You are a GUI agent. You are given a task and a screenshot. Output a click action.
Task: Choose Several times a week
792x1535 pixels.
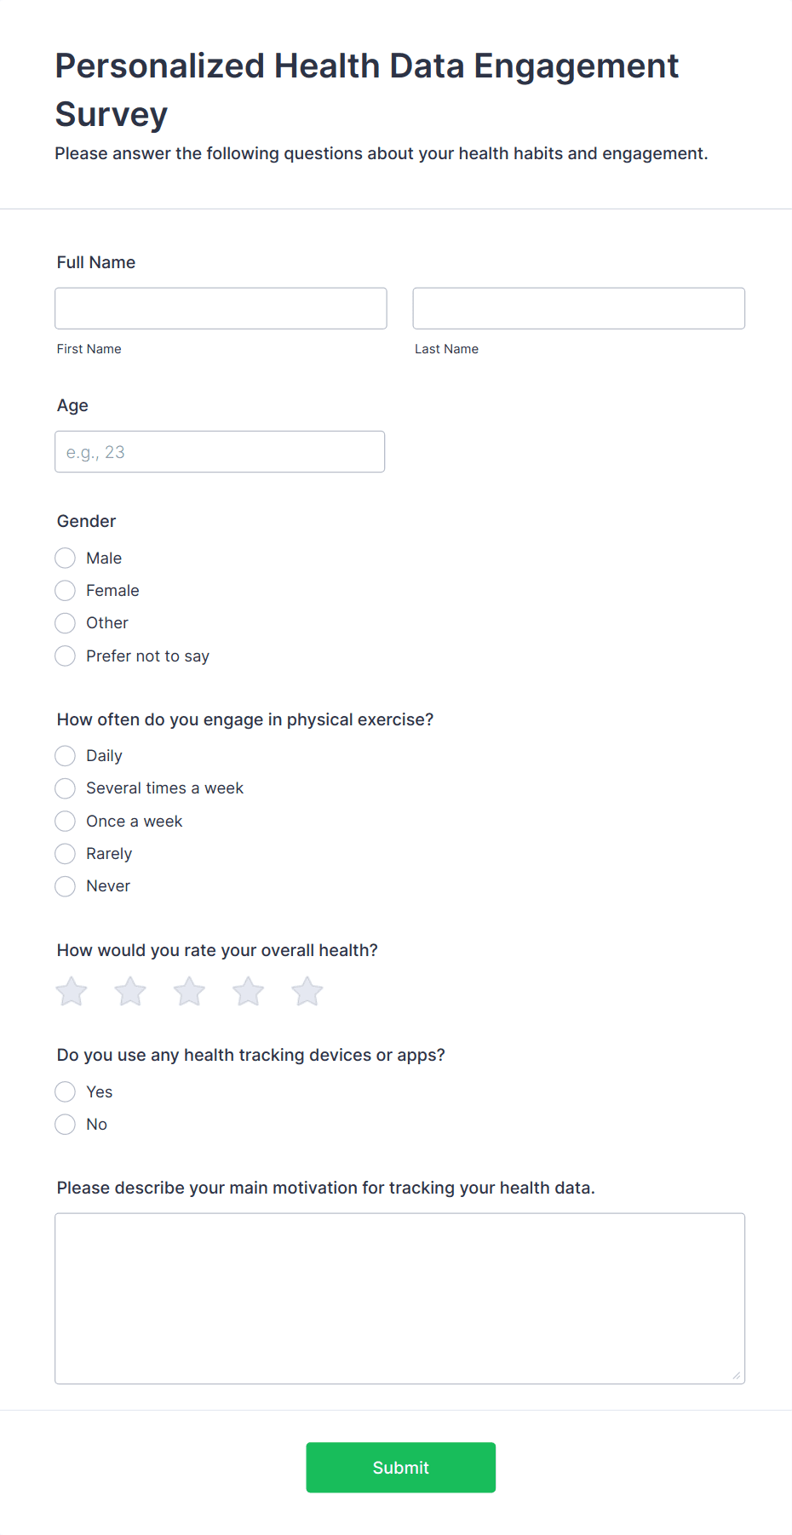pos(66,788)
